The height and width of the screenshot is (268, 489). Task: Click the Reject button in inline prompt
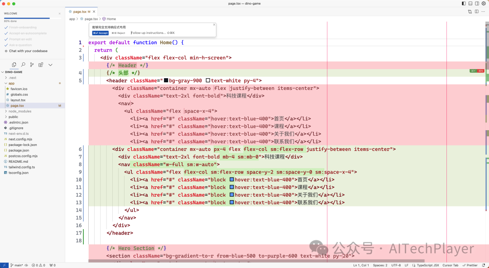click(x=118, y=33)
